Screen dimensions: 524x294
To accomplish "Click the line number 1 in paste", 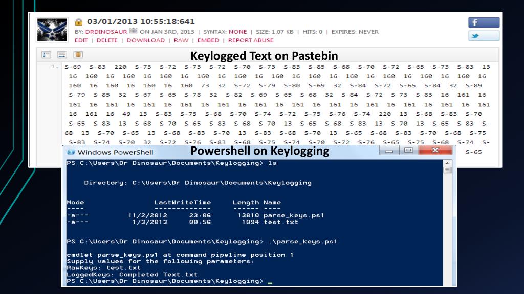I will pyautogui.click(x=54, y=67).
